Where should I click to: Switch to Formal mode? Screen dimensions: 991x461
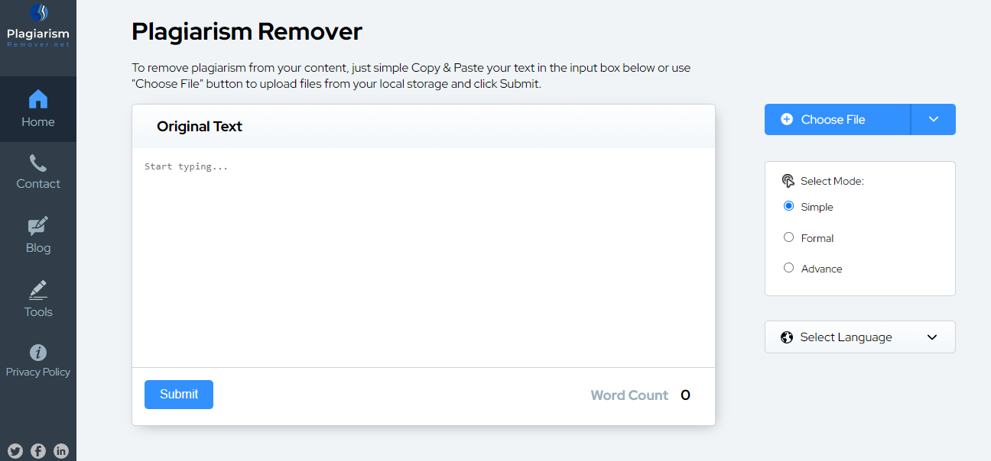pyautogui.click(x=788, y=237)
